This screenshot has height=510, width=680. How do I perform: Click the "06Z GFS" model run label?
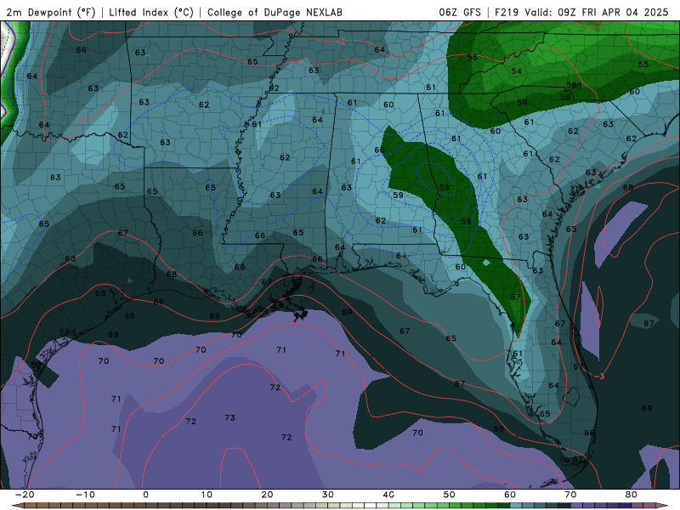click(460, 12)
